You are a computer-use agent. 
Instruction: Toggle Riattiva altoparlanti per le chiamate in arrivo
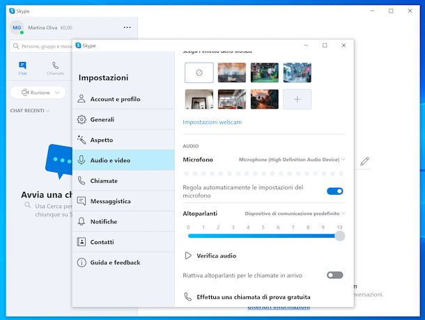coord(334,275)
